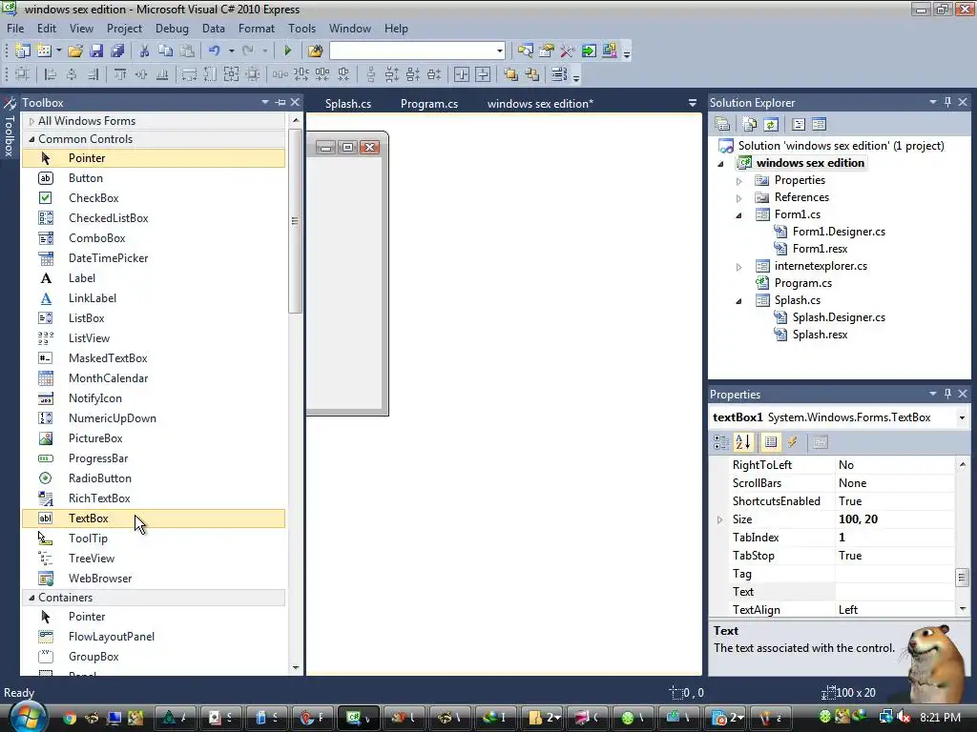Click the Center Horizontally layout icon

tap(462, 74)
